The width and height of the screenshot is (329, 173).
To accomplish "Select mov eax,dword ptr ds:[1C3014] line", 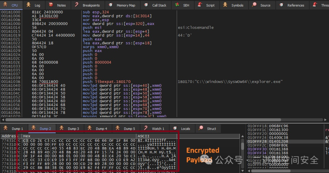I will click(117, 16).
